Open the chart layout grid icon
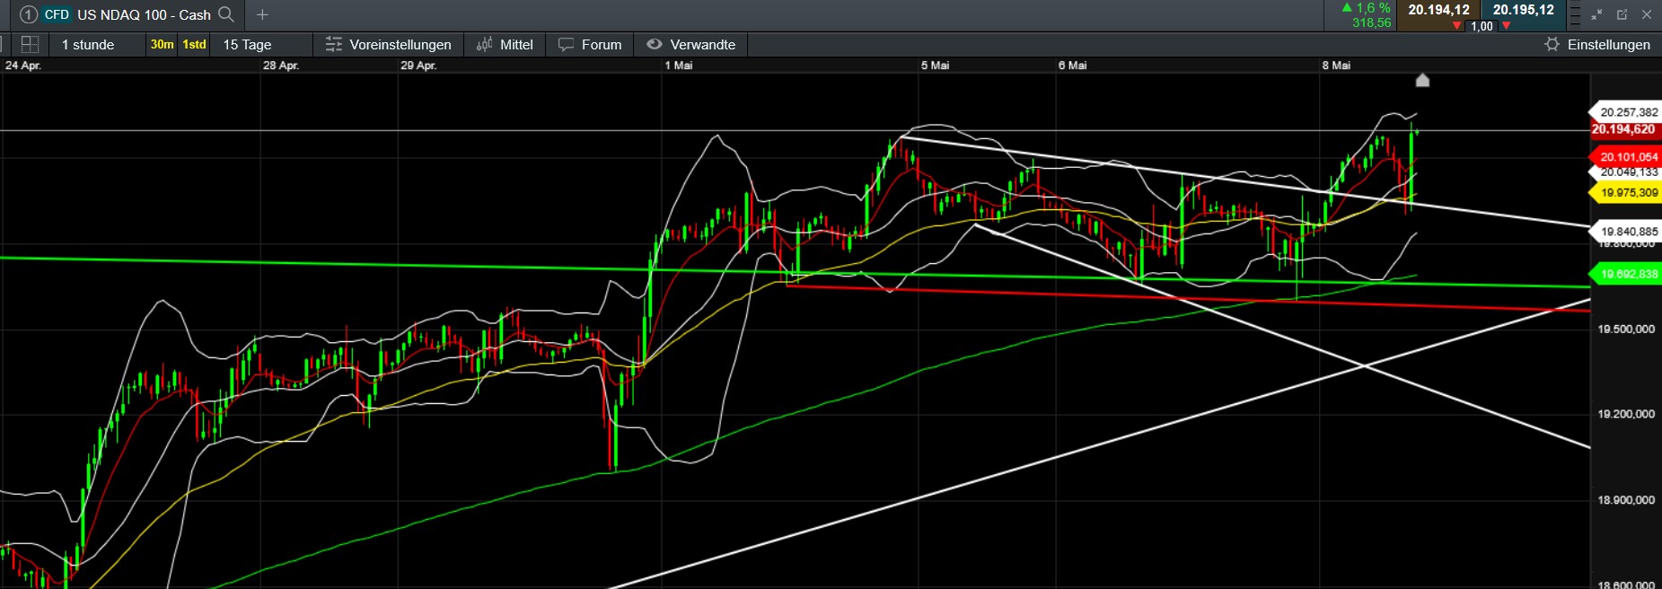This screenshot has width=1662, height=589. [30, 44]
